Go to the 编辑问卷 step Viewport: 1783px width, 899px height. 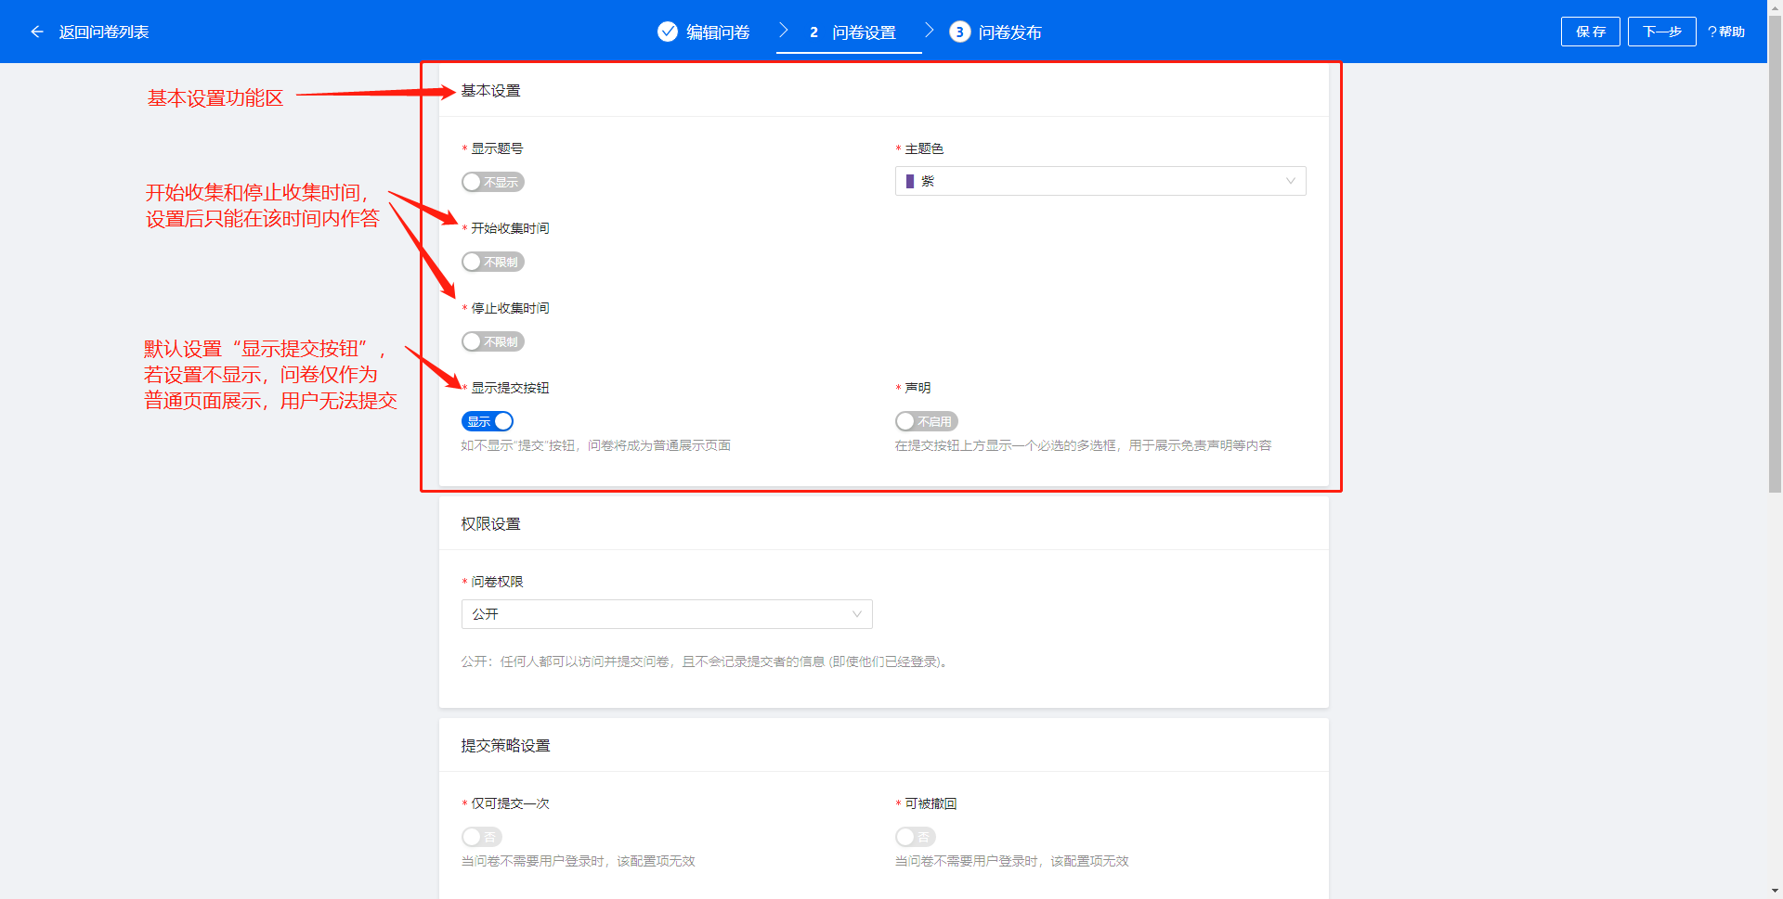(717, 32)
